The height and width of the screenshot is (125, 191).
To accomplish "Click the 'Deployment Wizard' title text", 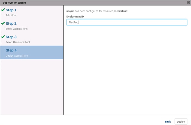I will point(14,3).
